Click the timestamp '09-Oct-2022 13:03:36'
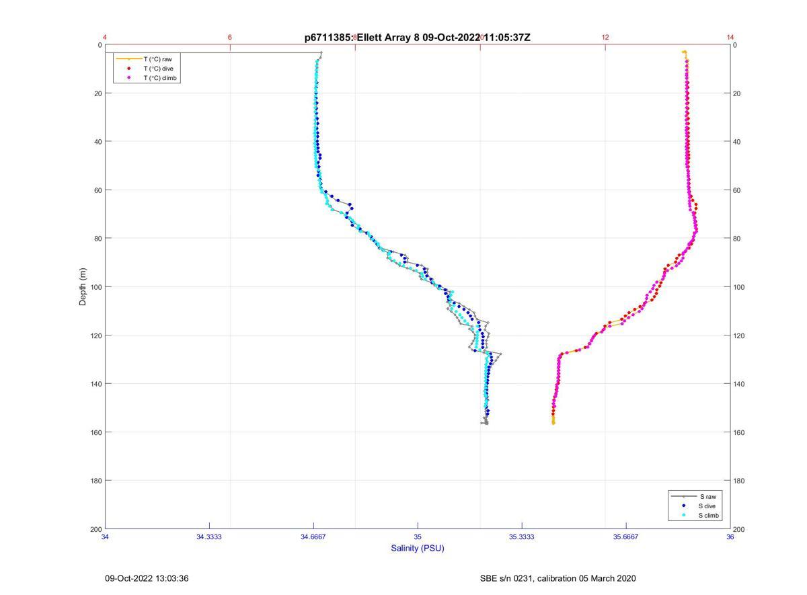The image size is (807, 595). click(147, 578)
